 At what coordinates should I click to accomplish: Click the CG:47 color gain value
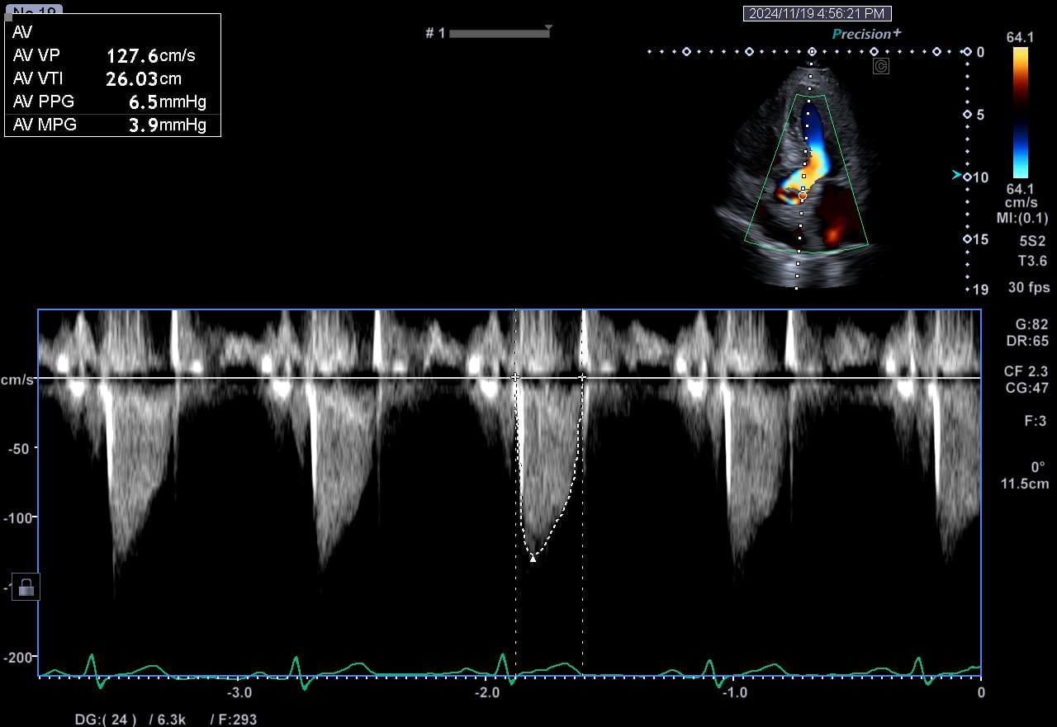click(1026, 388)
